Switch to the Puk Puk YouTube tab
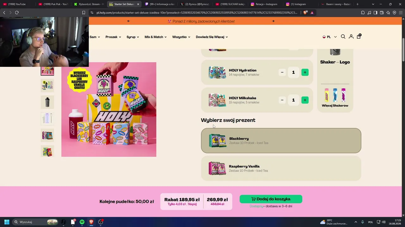 pyautogui.click(x=53, y=4)
